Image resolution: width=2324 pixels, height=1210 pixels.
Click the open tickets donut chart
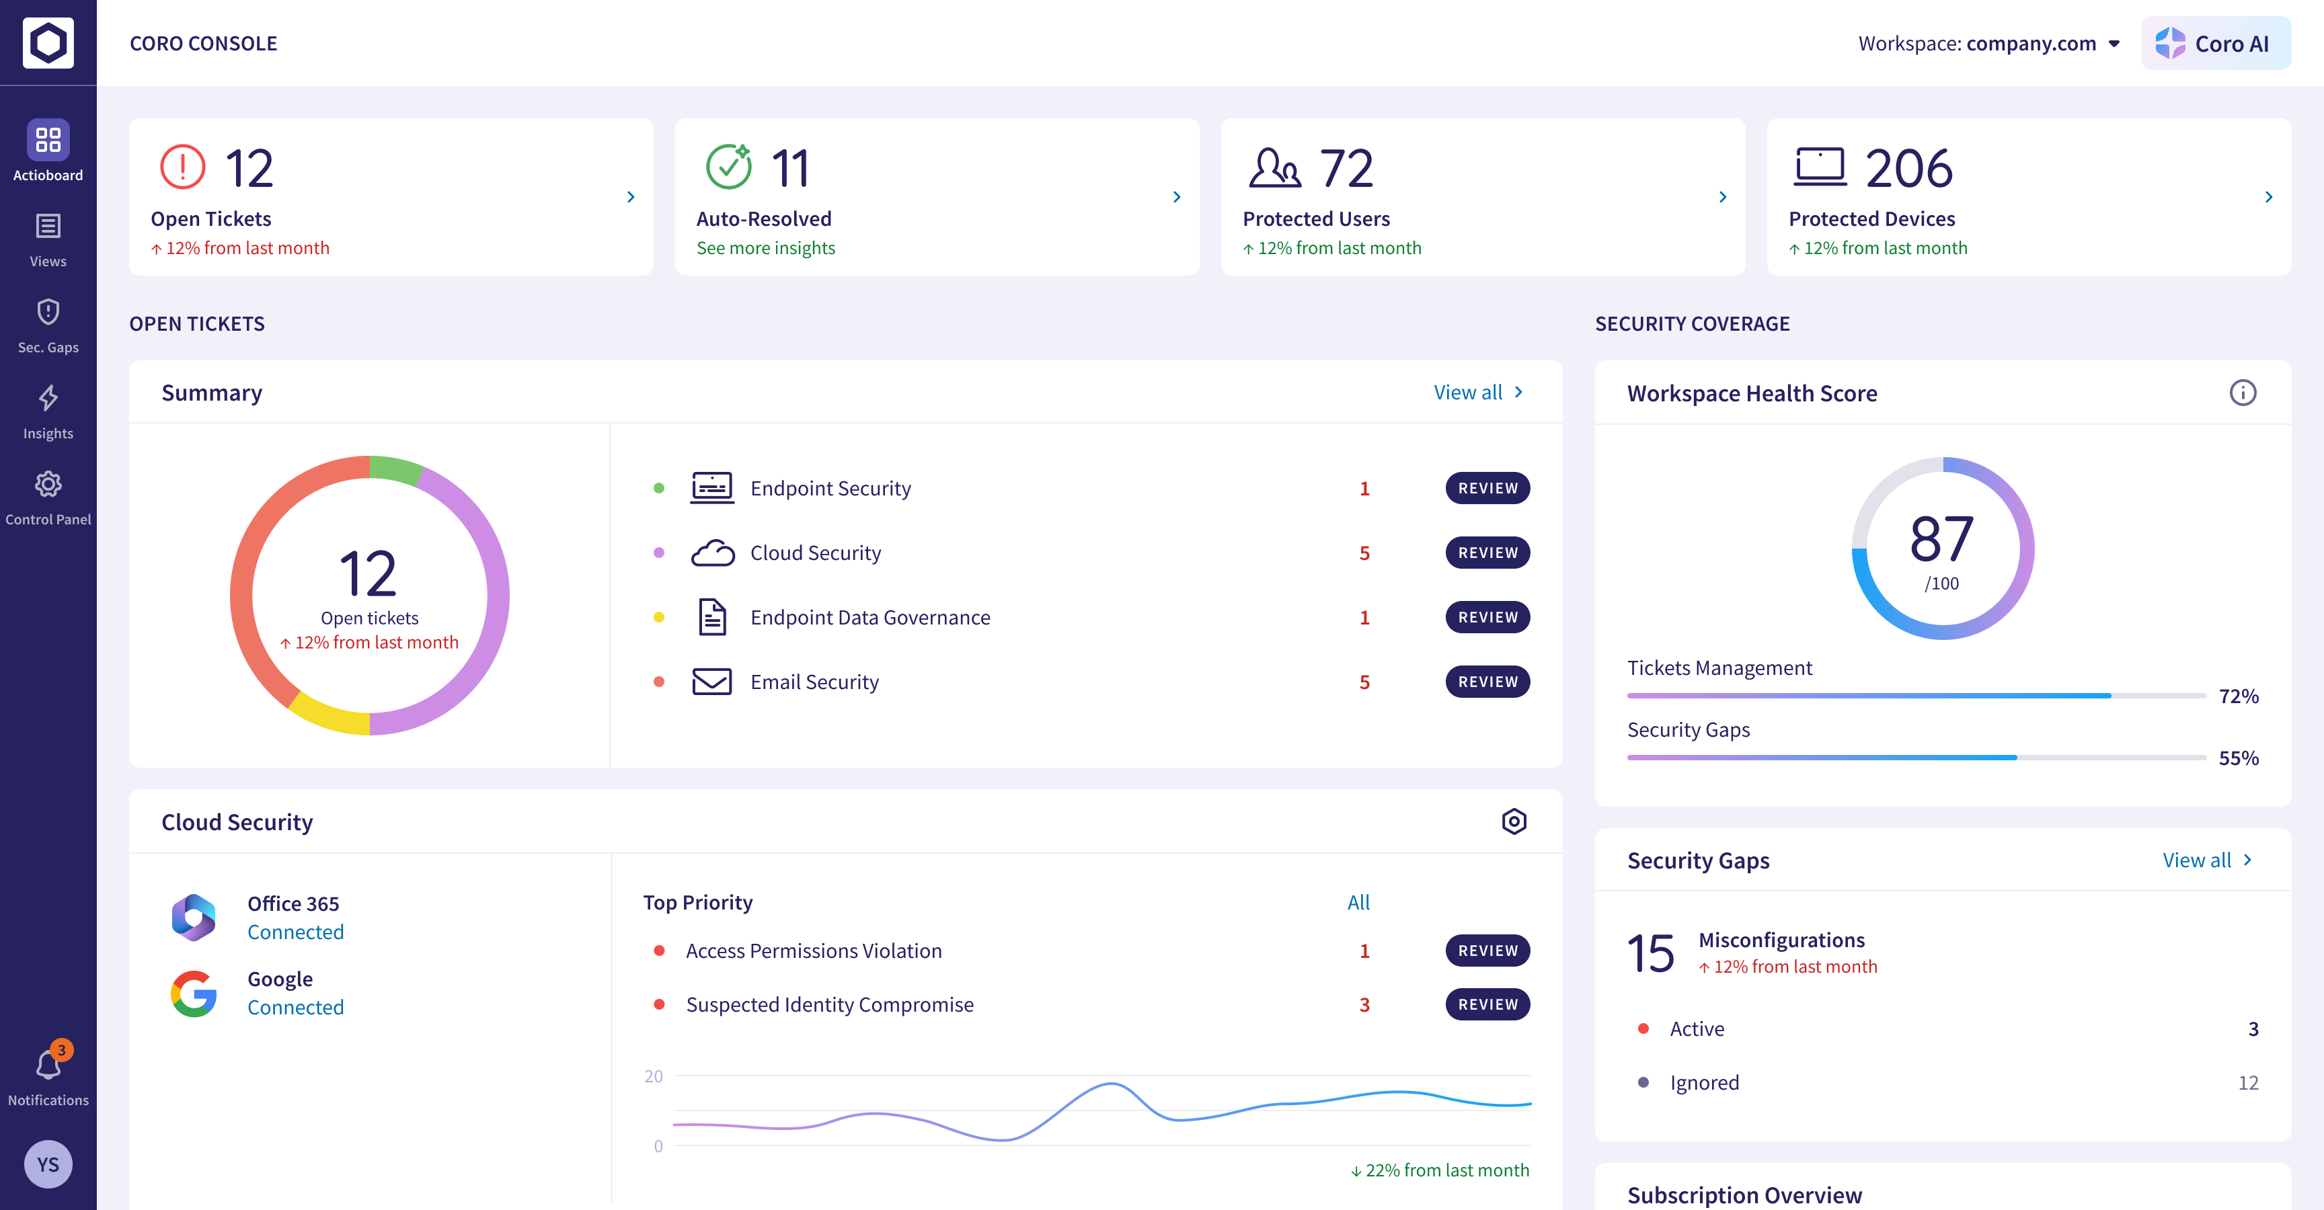point(369,596)
